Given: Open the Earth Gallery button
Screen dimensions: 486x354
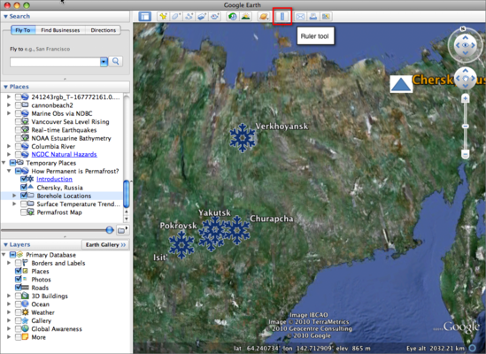Looking at the screenshot, I should pyautogui.click(x=105, y=245).
